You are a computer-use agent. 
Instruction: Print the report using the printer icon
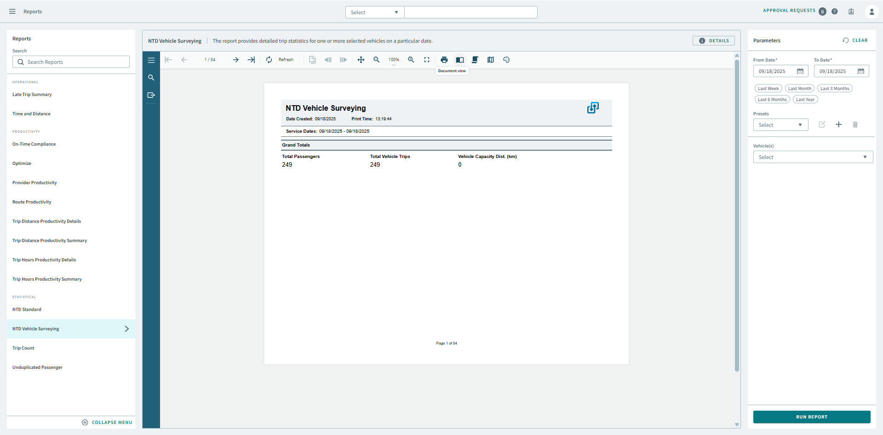pos(444,60)
